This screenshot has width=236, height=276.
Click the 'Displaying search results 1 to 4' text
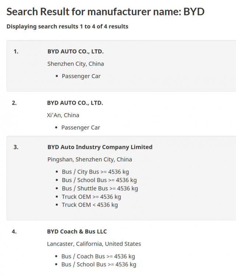(x=67, y=27)
